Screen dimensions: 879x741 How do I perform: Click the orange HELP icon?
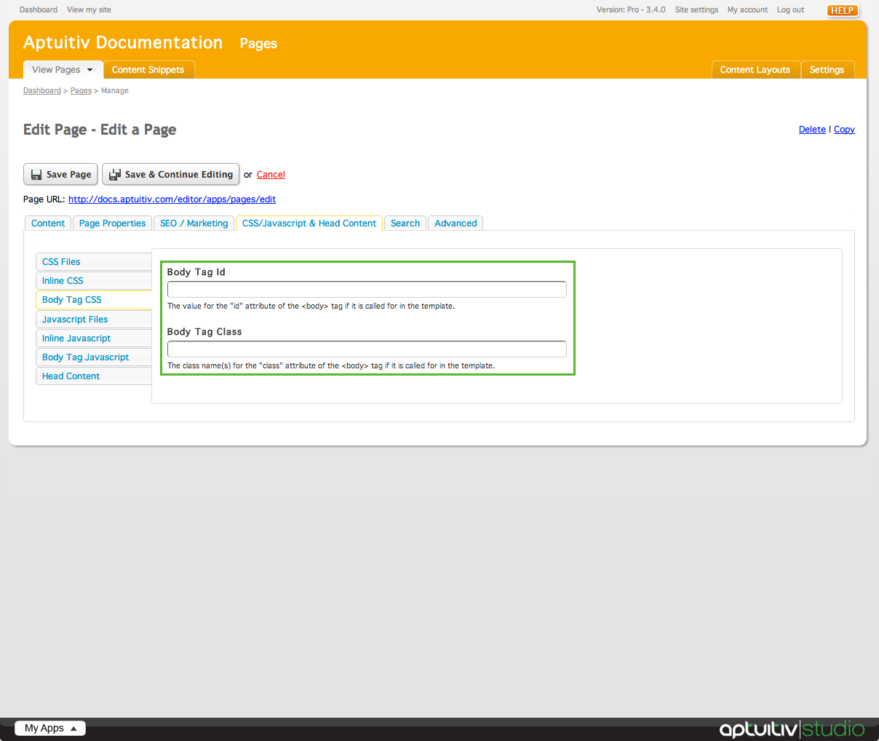coord(842,10)
